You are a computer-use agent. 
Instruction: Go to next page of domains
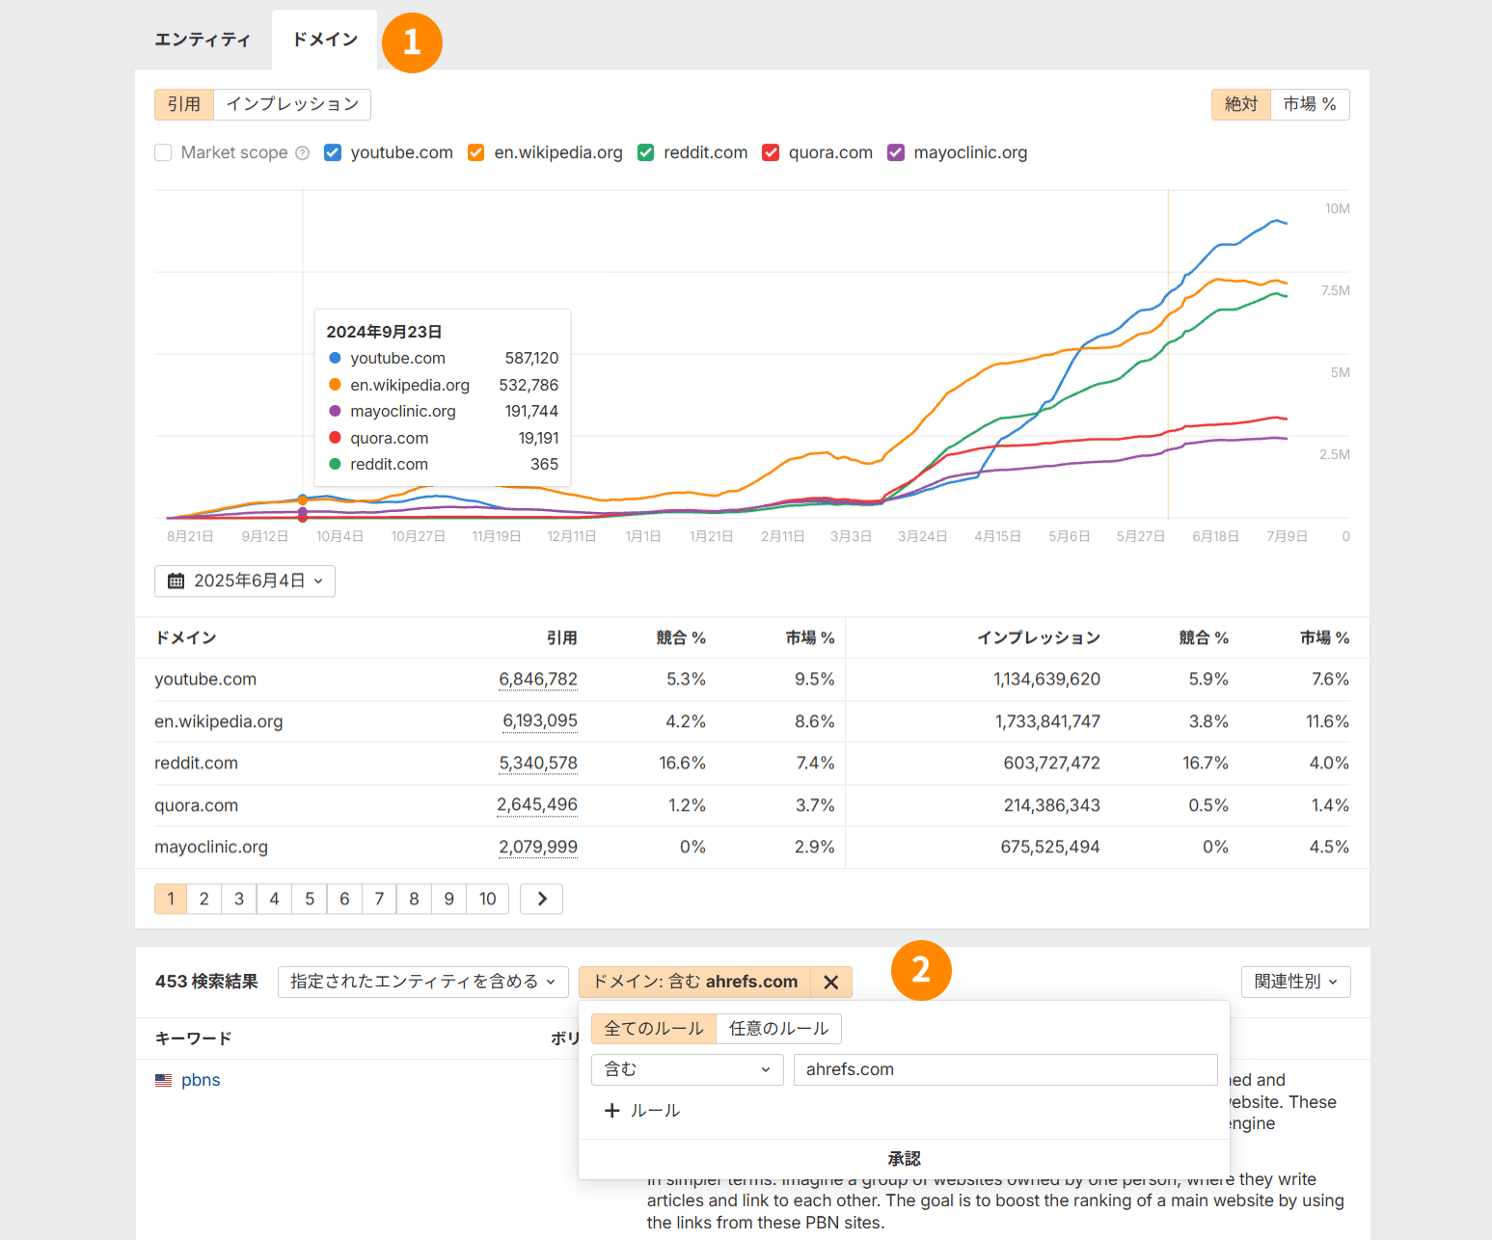point(541,899)
